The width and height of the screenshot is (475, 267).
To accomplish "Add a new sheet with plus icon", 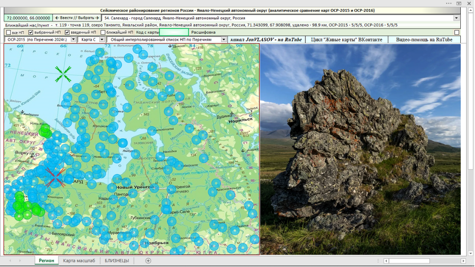I will click(148, 261).
